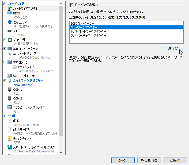
Task: Click the COM 2 port icon
Action: pyautogui.click(x=10, y=98)
